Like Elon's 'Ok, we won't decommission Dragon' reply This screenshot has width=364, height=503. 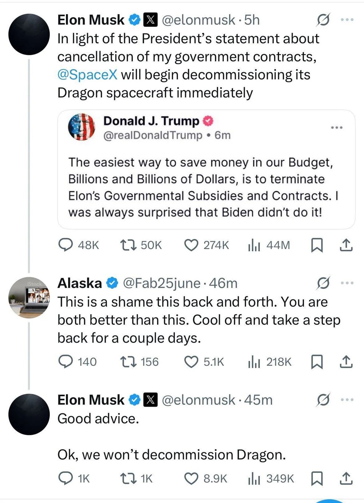[191, 479]
